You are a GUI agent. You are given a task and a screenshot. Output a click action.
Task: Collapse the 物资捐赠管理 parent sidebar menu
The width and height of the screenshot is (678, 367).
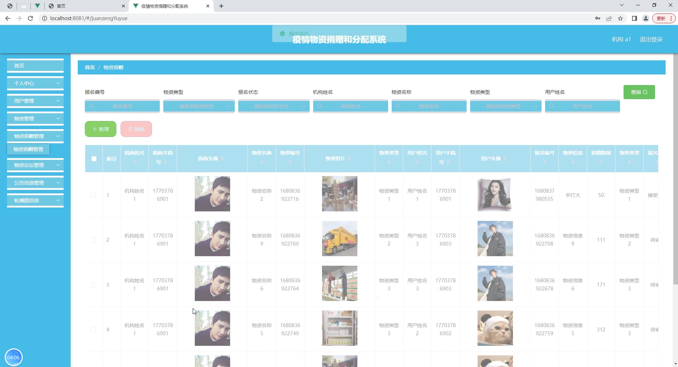[35, 136]
